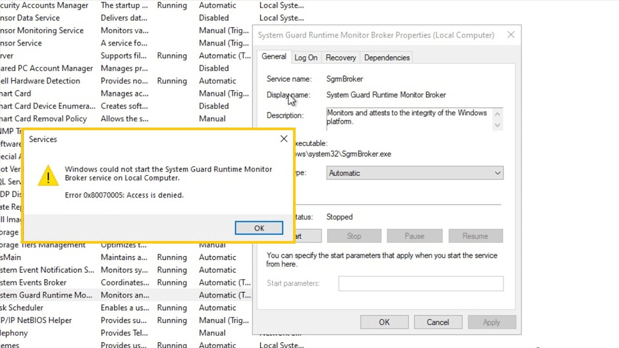Click Local System log-on entry of Sensor Data Service

click(x=281, y=18)
